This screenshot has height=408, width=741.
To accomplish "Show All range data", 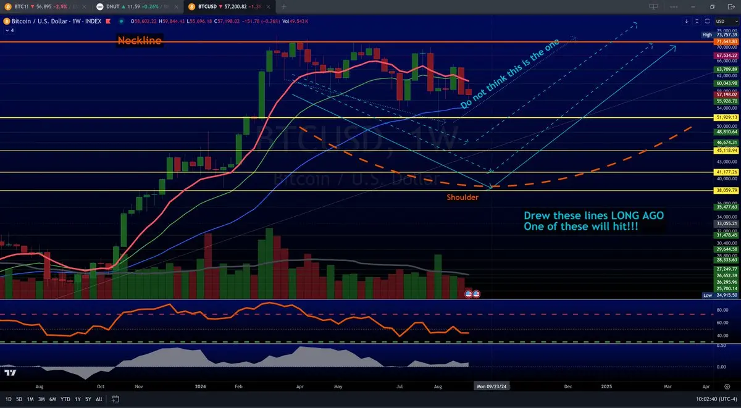I will point(99,399).
